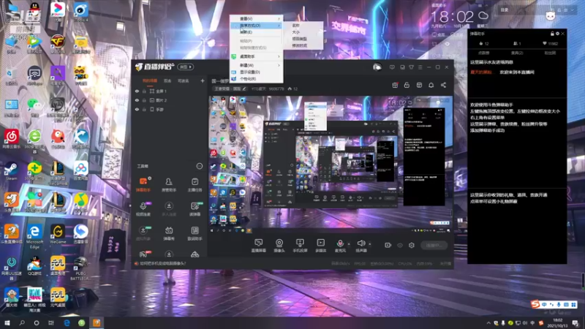Choose 个性化(R) in context menu
The image size is (585, 329).
[257, 79]
